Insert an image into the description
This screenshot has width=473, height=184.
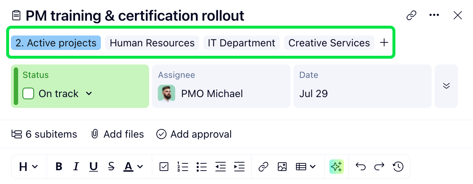click(x=282, y=167)
